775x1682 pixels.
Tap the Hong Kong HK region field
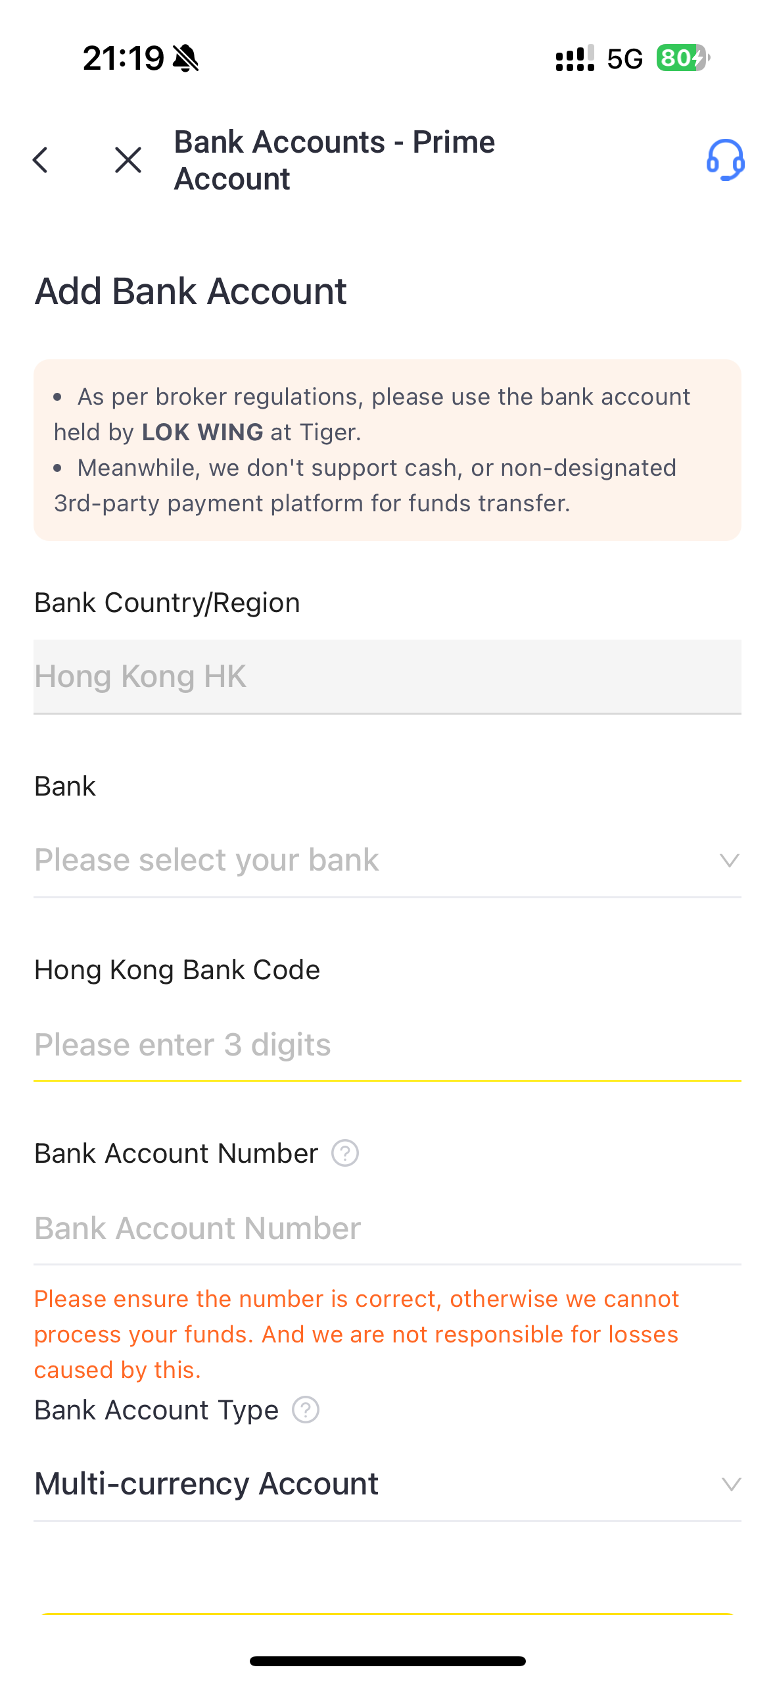[x=387, y=676]
